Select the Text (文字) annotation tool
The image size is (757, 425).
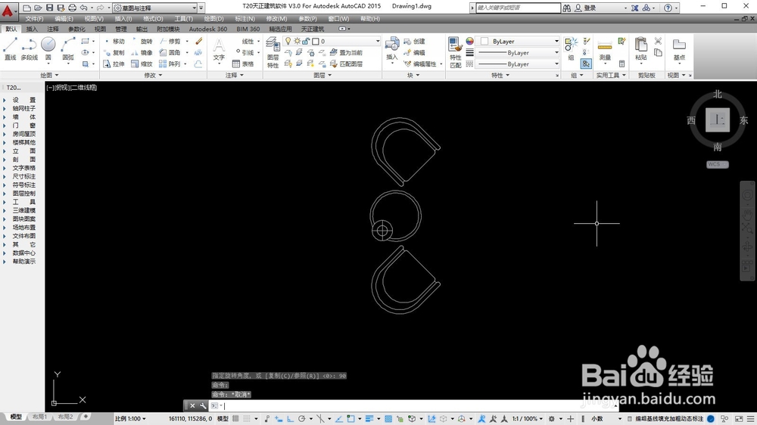[x=219, y=50]
